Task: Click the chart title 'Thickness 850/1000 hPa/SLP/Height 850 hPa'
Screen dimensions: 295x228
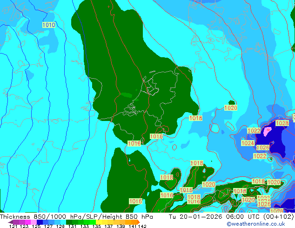Action: 76,217
